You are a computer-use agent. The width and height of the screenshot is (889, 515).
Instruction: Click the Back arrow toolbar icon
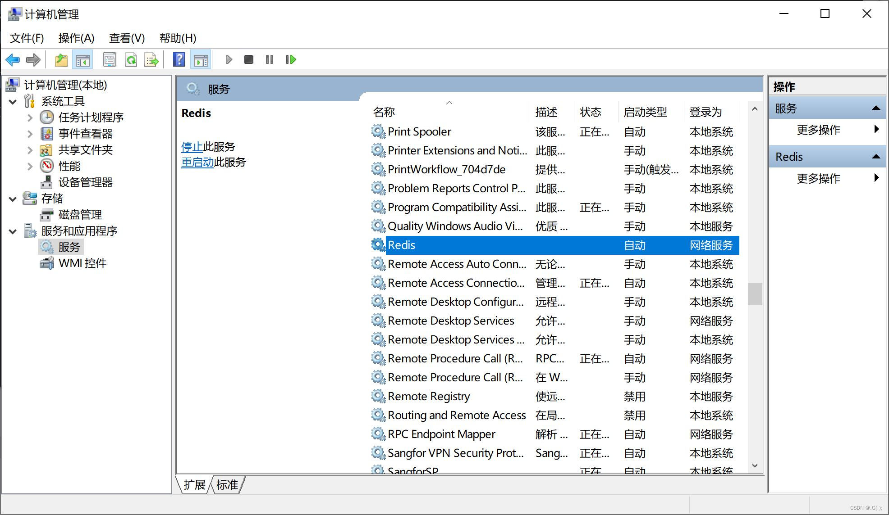click(12, 59)
